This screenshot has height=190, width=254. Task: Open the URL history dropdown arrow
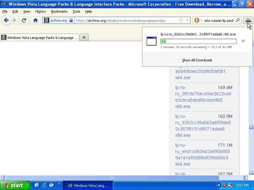point(187,20)
